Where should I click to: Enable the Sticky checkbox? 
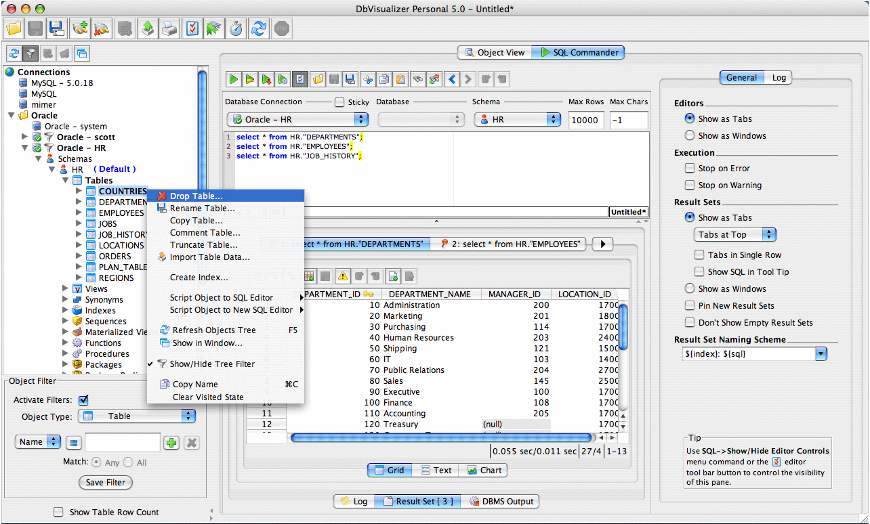click(x=339, y=102)
